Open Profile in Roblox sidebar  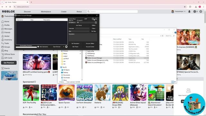coord(5,25)
